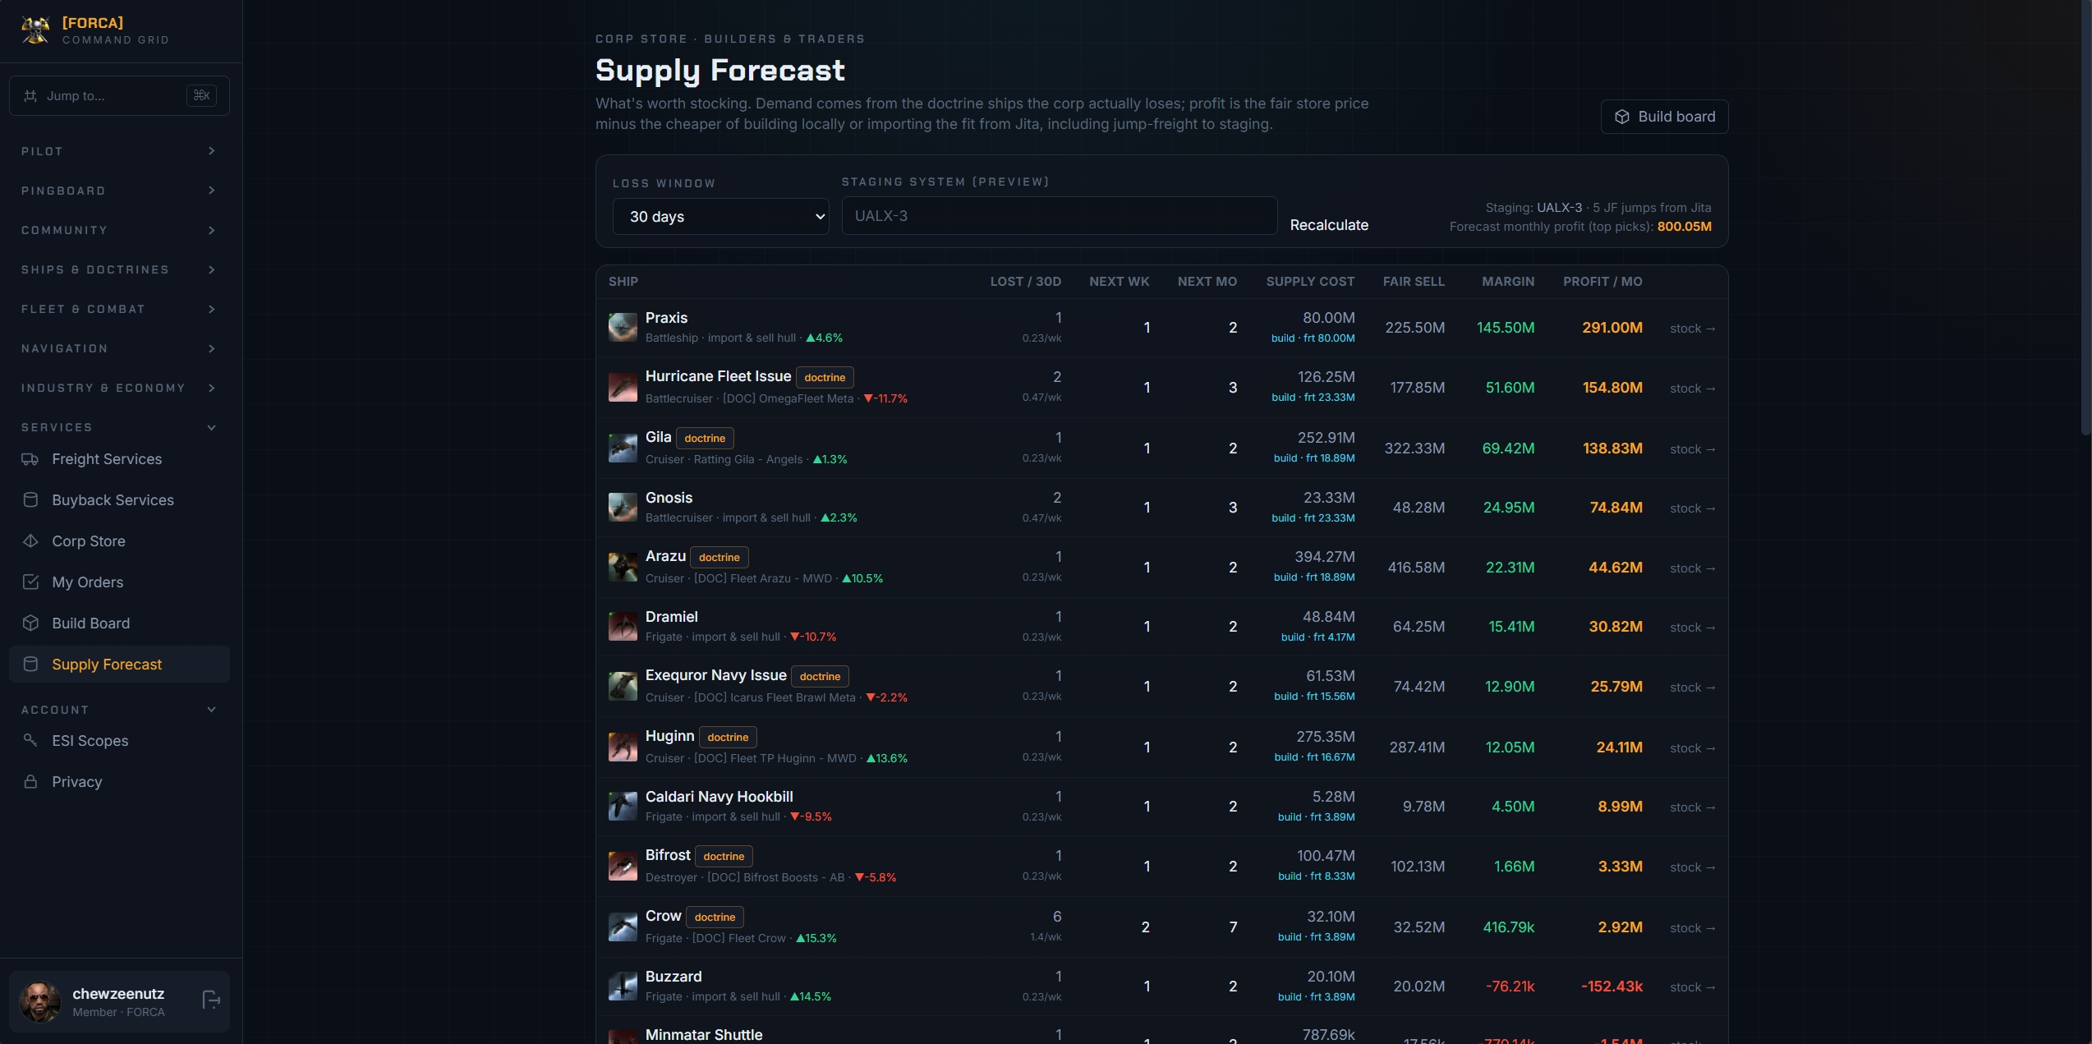Collapse the Services sidebar section
2092x1044 pixels.
(x=119, y=427)
